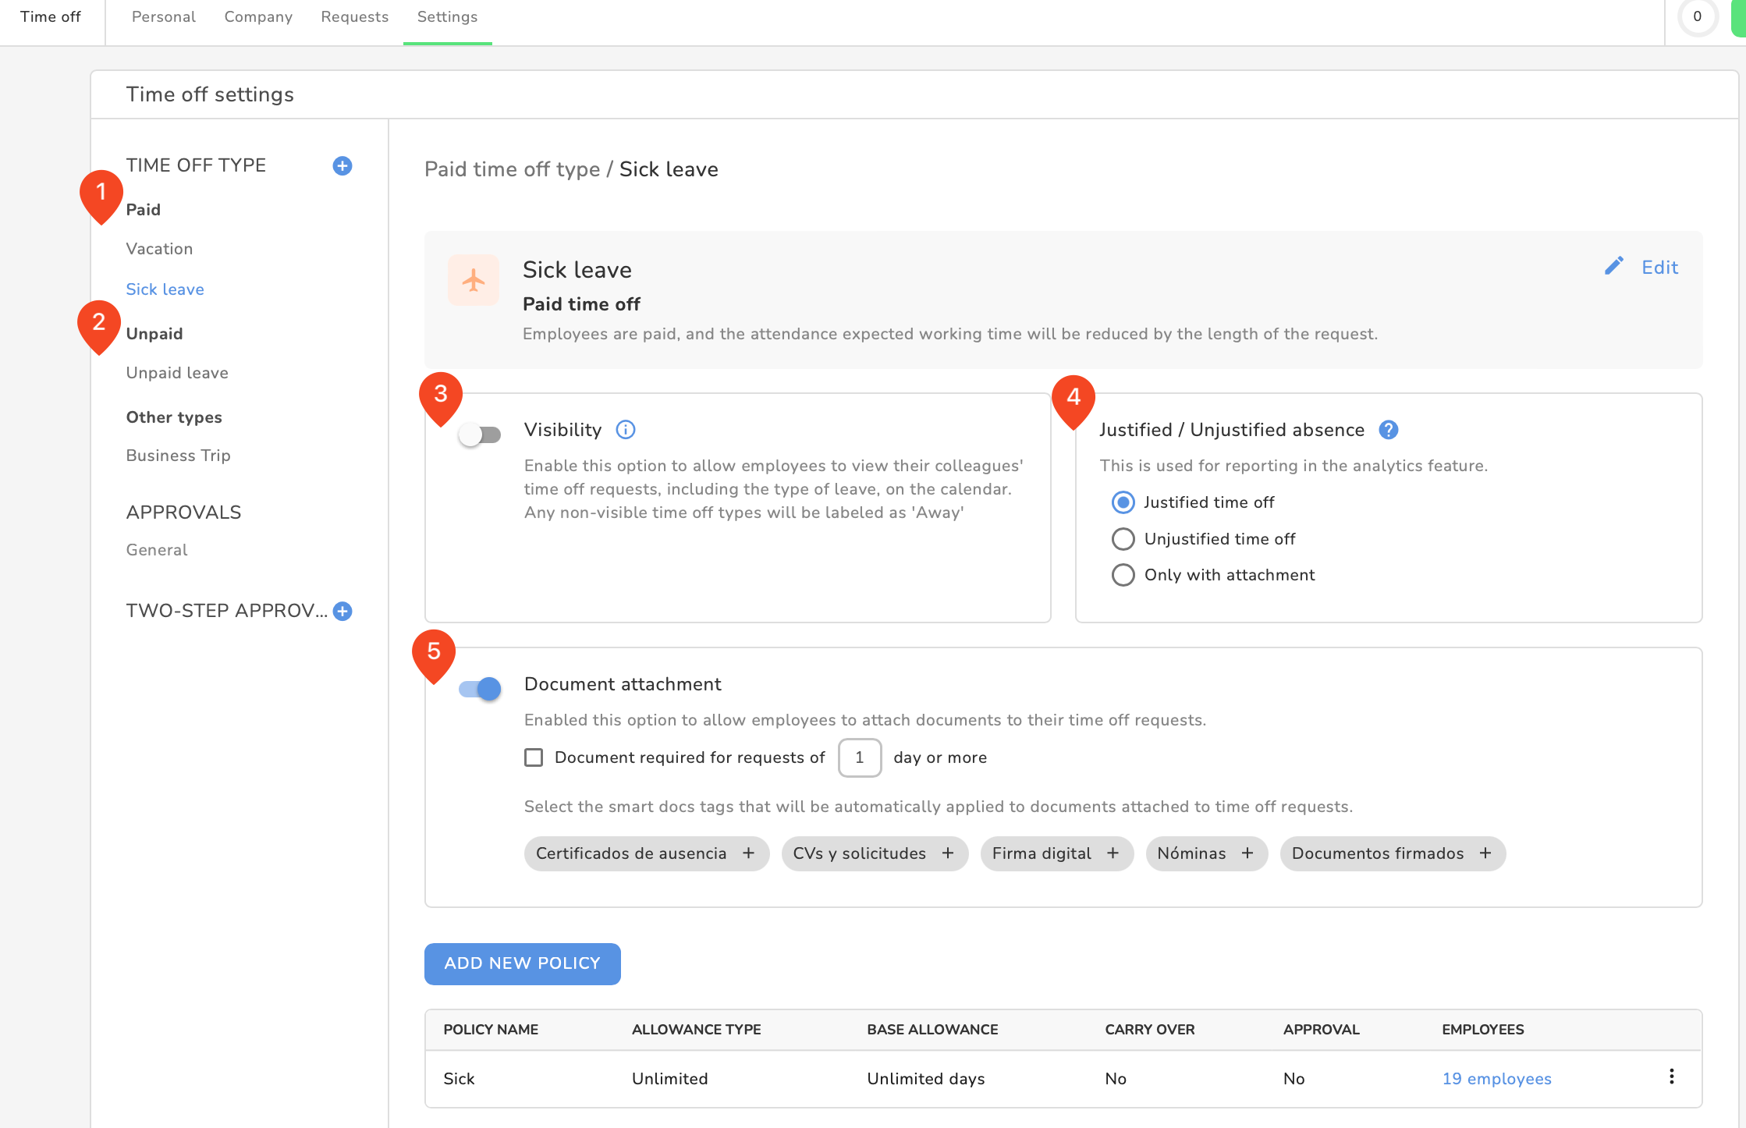Viewport: 1746px width, 1128px height.
Task: Click ADD NEW POLICY button
Action: 522,963
